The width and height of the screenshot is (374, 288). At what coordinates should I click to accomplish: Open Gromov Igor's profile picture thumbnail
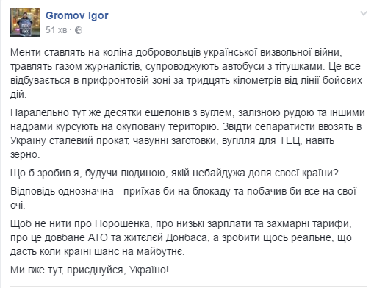point(25,23)
